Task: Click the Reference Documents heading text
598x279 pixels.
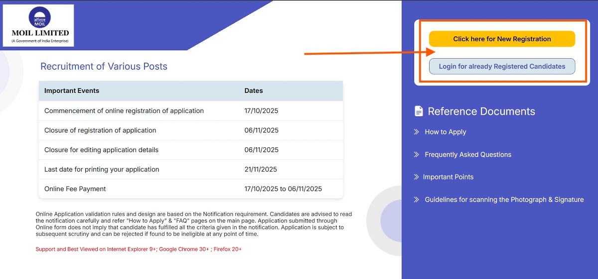Action: [481, 111]
